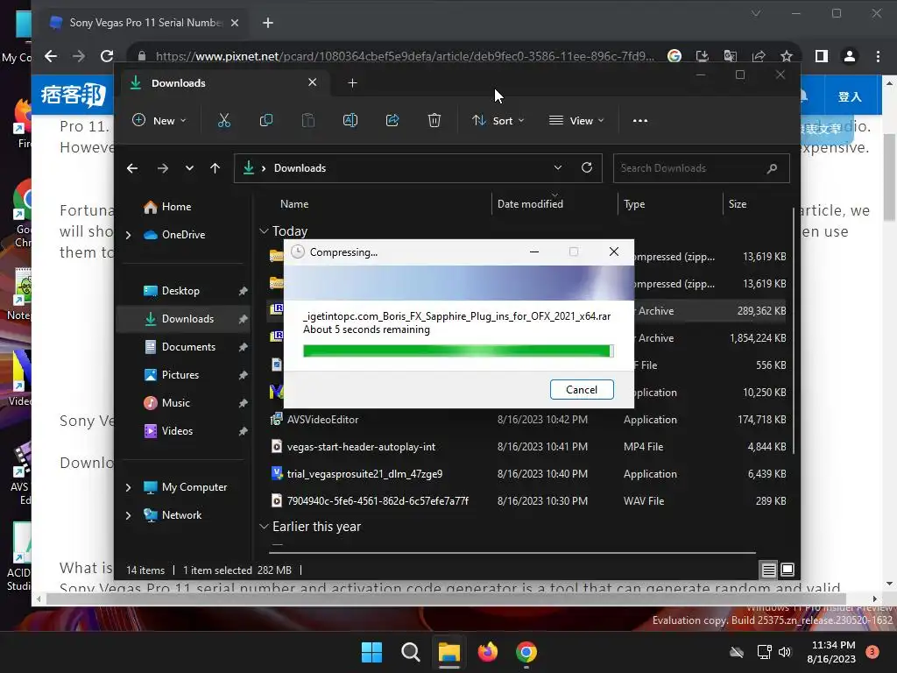Open the View dropdown
Image resolution: width=897 pixels, height=673 pixels.
[576, 121]
